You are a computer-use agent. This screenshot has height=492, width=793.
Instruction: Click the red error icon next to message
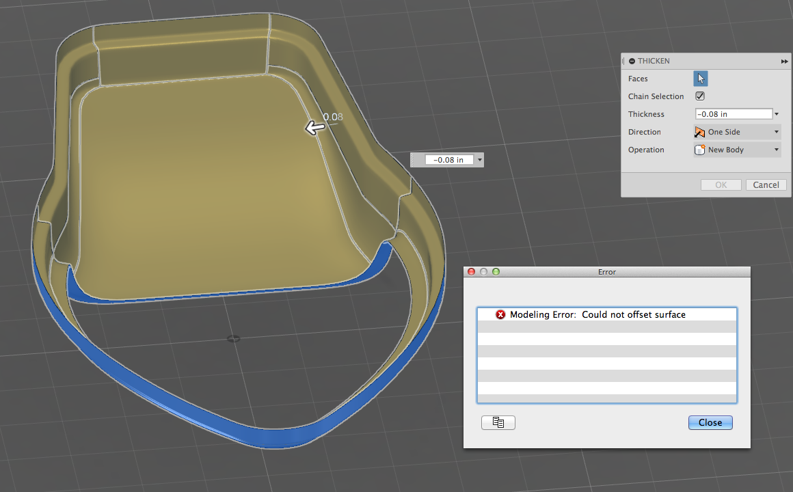500,314
